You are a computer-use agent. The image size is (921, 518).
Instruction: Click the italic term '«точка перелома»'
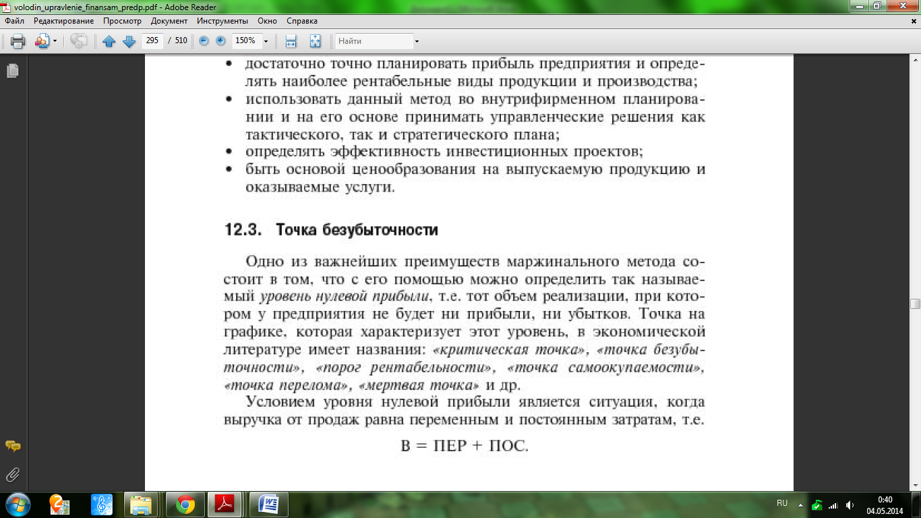(x=287, y=386)
